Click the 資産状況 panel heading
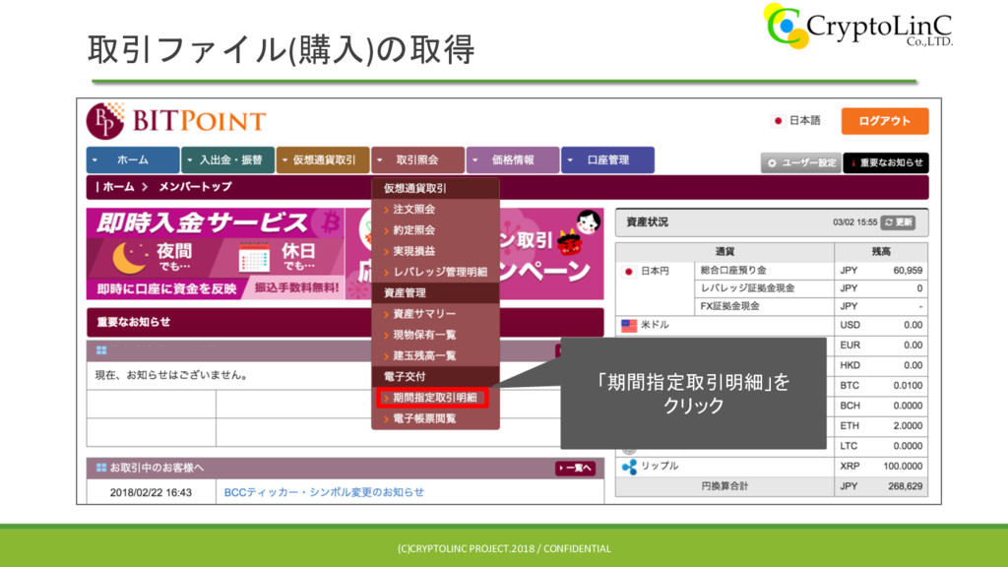Viewport: 1008px width, 567px height. pyautogui.click(x=647, y=222)
